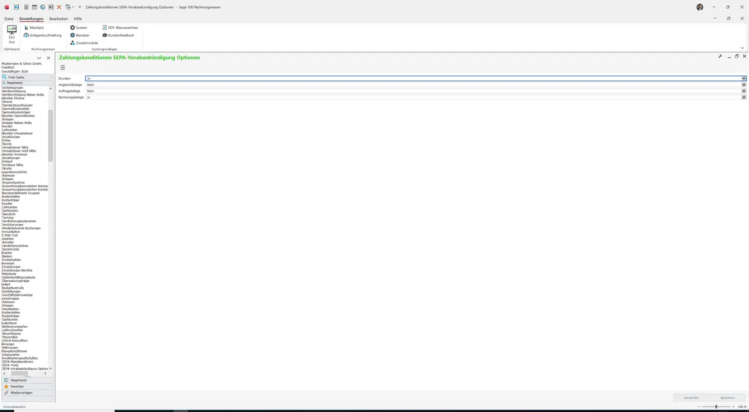The width and height of the screenshot is (749, 412).
Task: Collapse the ribbon with the chevron
Action: [742, 47]
